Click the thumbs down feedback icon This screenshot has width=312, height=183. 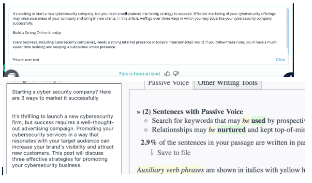click(x=176, y=74)
